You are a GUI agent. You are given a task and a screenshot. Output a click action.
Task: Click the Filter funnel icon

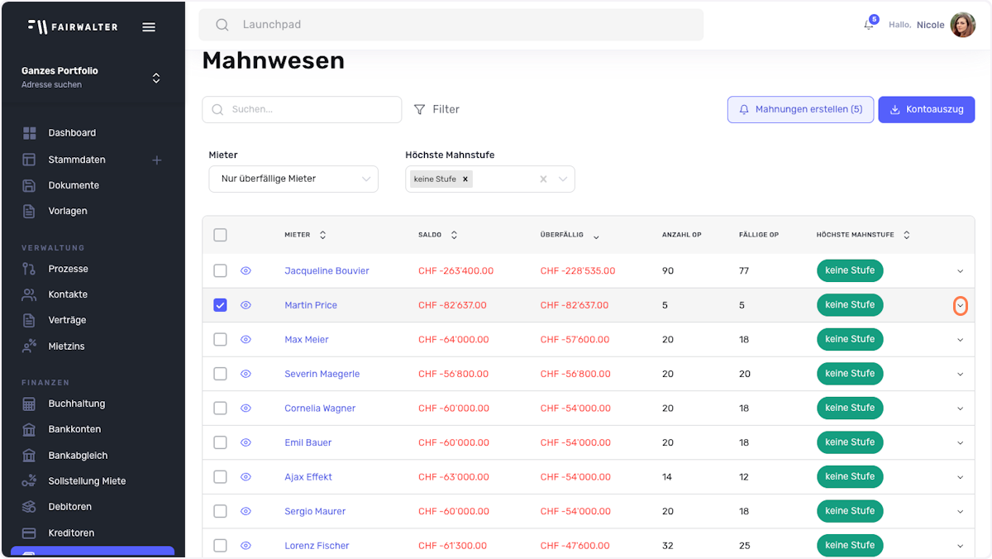coord(420,109)
